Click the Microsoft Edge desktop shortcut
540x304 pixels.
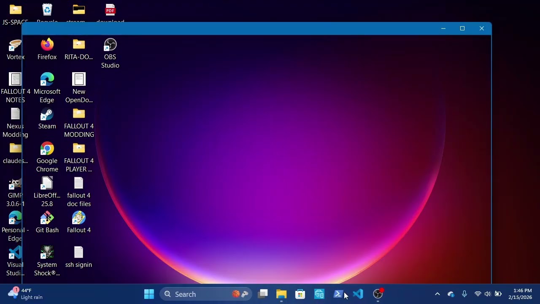coord(47,88)
